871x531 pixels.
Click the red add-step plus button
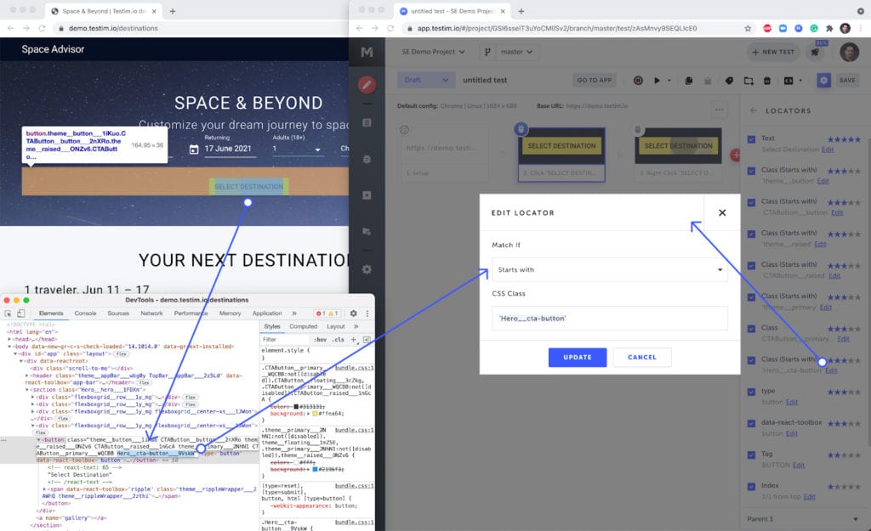[x=736, y=155]
